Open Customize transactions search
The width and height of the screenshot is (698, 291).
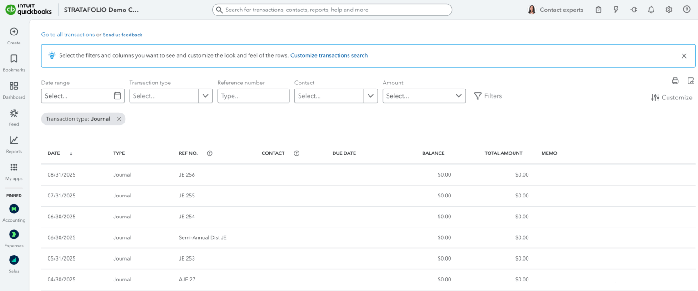329,55
